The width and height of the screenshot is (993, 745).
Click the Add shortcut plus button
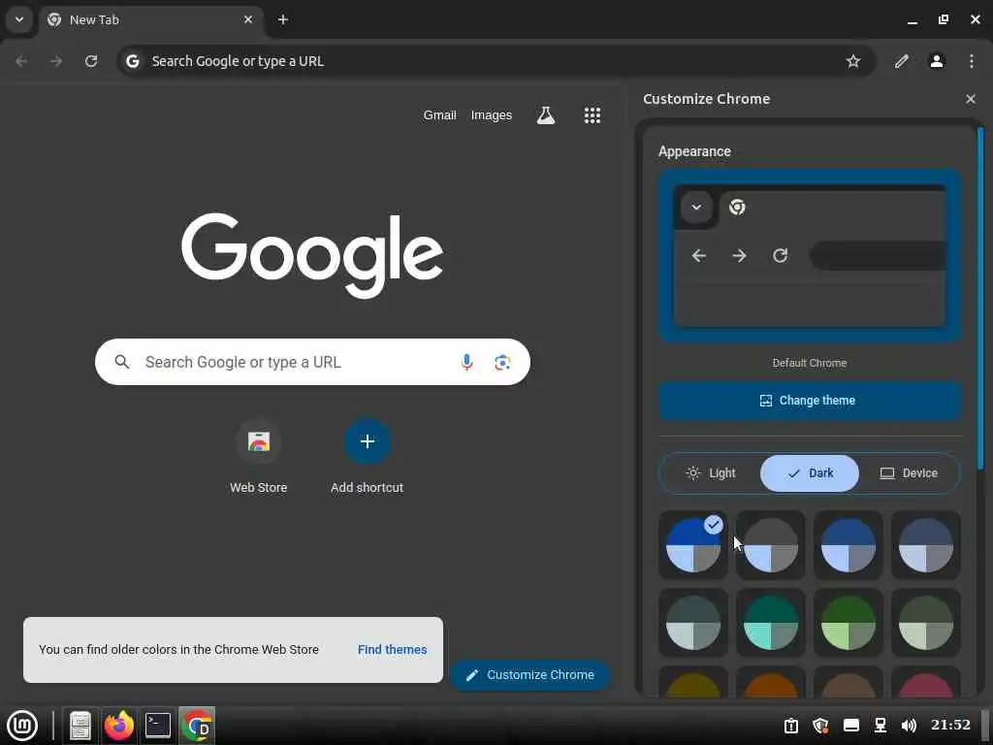click(x=368, y=441)
